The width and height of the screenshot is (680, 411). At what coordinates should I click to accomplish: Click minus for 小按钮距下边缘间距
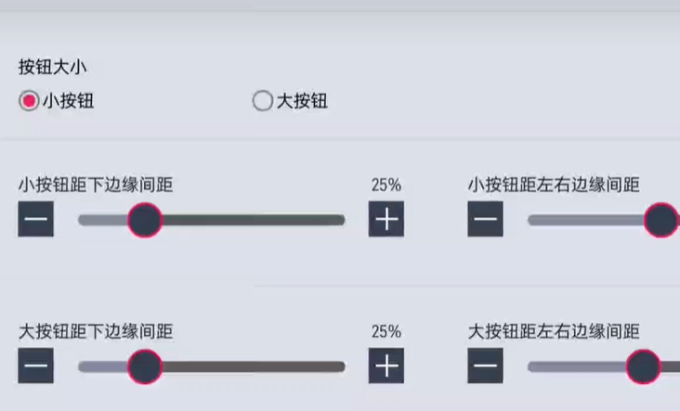point(36,220)
